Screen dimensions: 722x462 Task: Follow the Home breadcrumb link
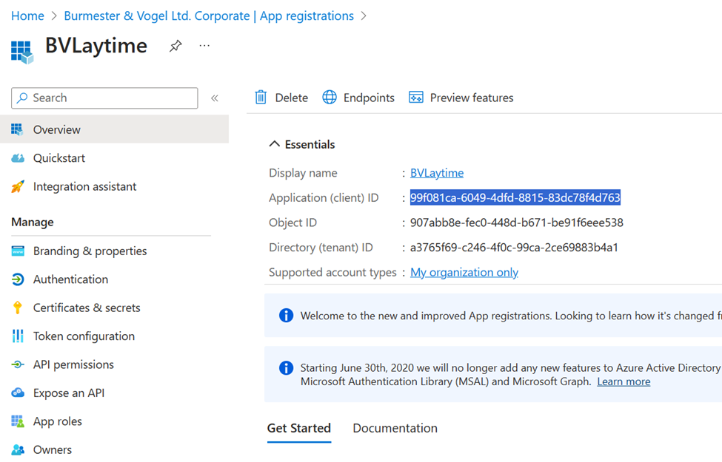tap(27, 16)
